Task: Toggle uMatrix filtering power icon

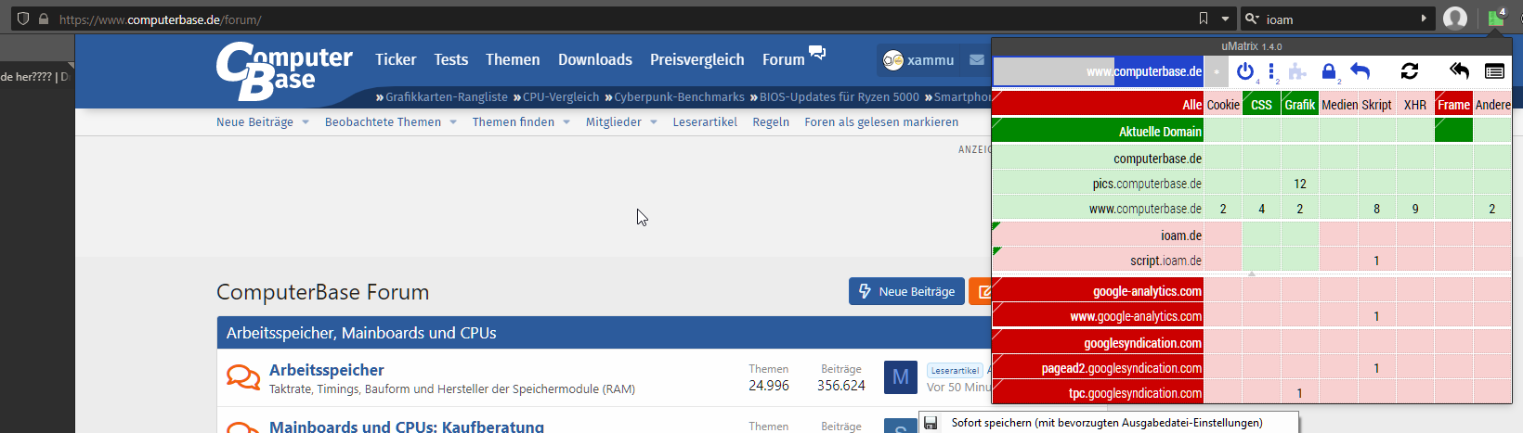Action: pos(1245,71)
